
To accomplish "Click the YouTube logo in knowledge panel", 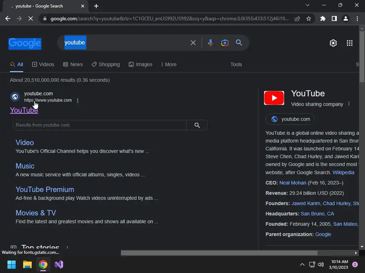I will 274,98.
